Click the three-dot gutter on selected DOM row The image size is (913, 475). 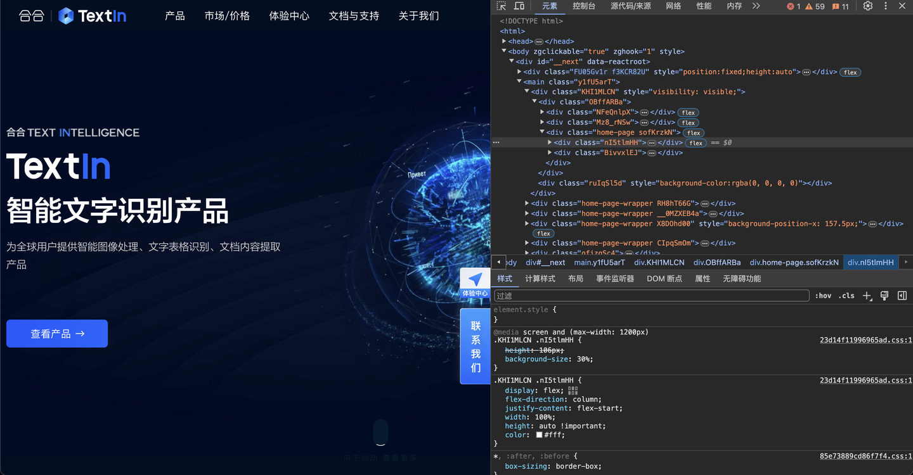496,142
